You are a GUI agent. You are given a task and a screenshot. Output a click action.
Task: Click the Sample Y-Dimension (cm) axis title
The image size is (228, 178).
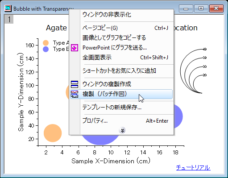point(21,92)
